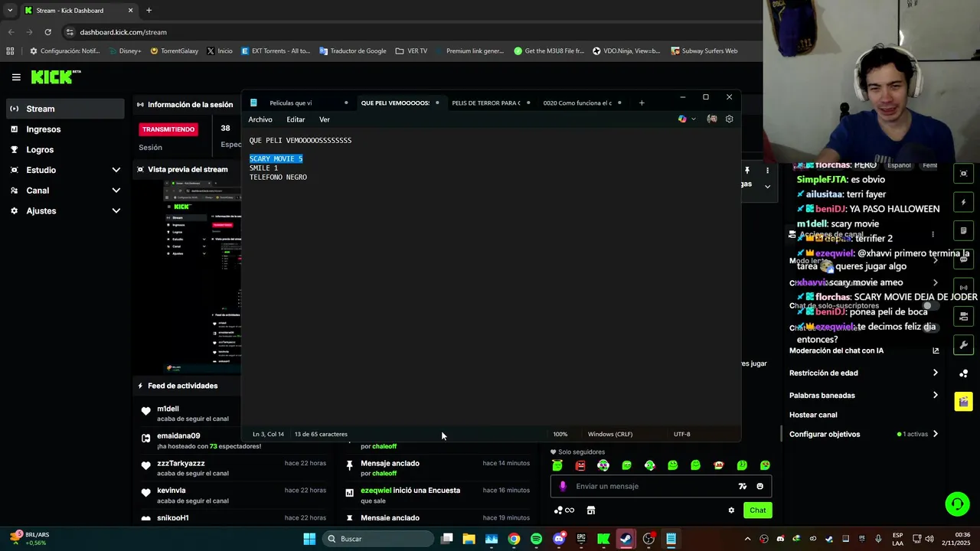Select Stream in the Kick sidebar
This screenshot has width=980, height=551.
[x=66, y=109]
